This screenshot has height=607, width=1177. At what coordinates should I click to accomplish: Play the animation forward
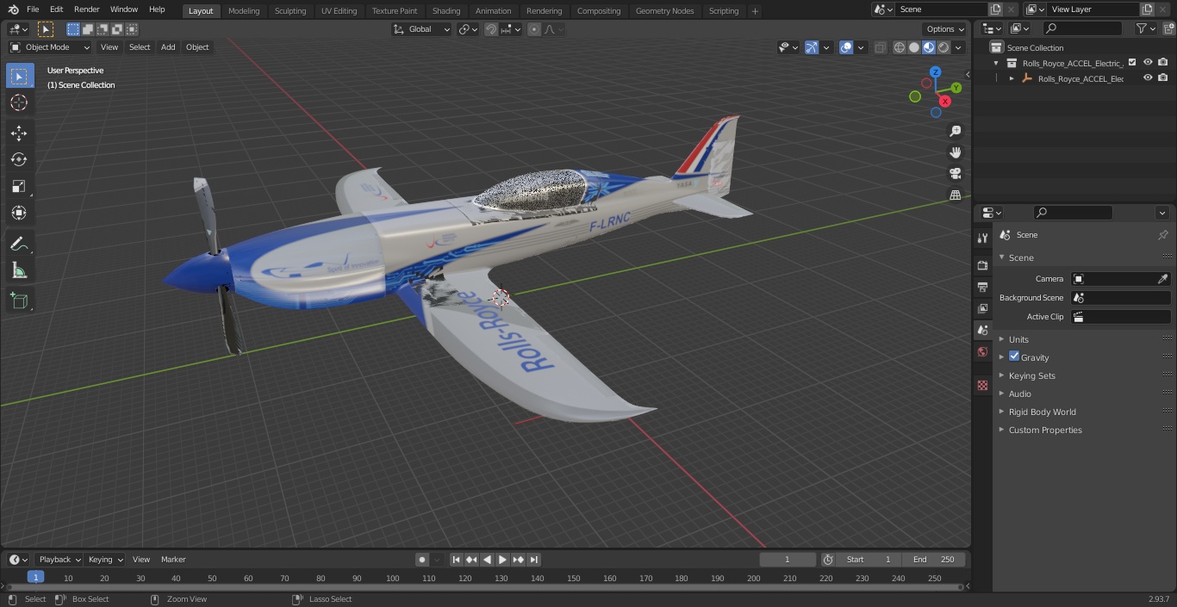[502, 560]
